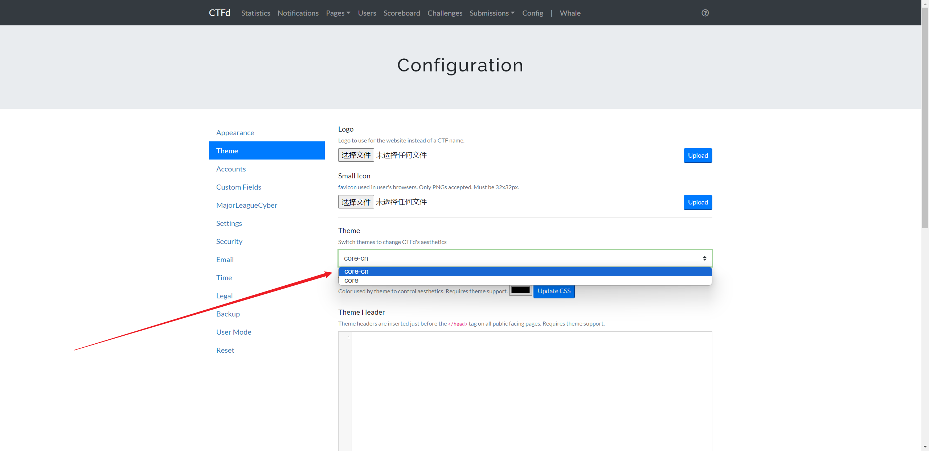Open the Scoreboard admin page
The width and height of the screenshot is (929, 451).
coord(402,13)
